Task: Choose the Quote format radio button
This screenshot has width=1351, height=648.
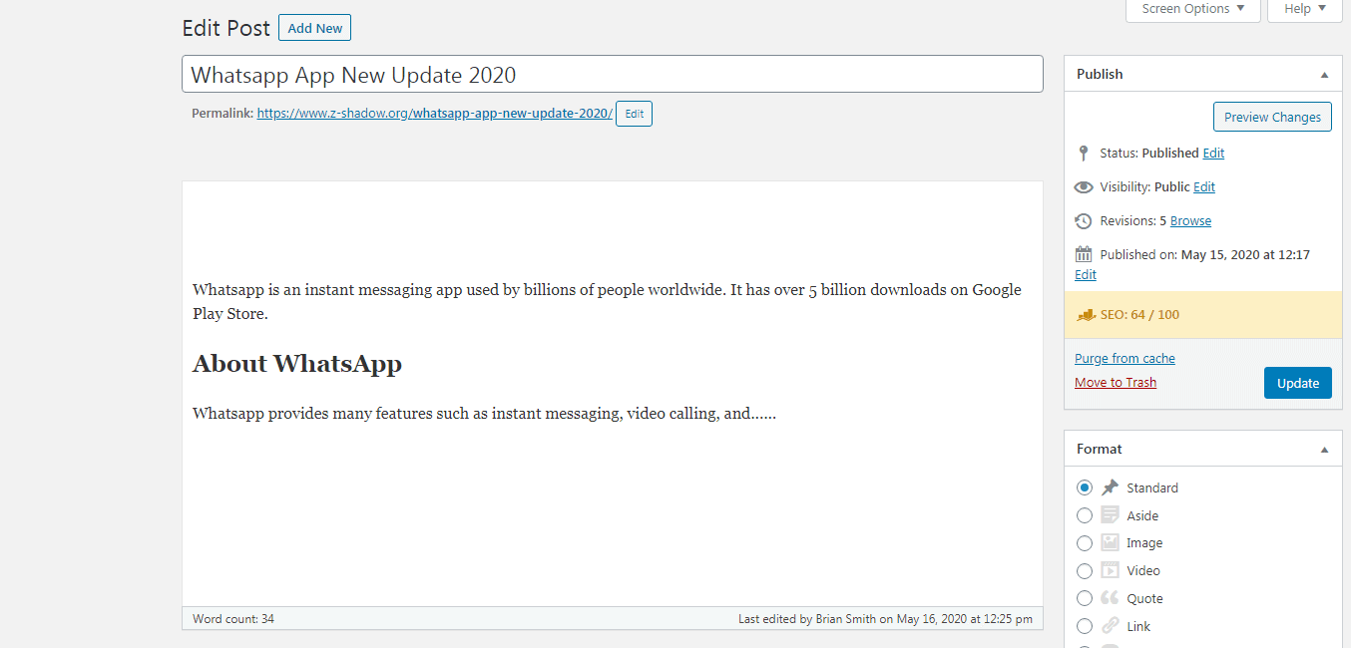Action: (x=1085, y=599)
